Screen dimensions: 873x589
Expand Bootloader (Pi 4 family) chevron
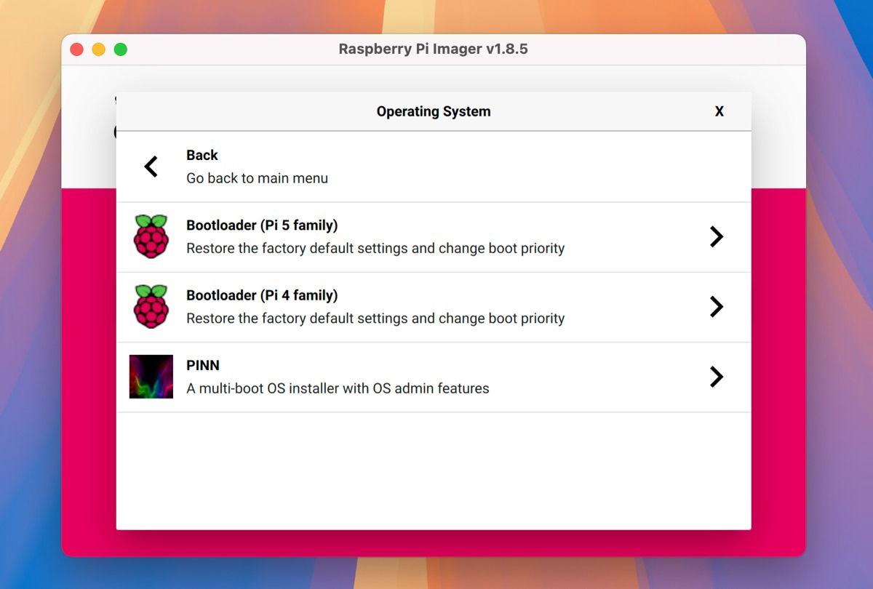(717, 306)
